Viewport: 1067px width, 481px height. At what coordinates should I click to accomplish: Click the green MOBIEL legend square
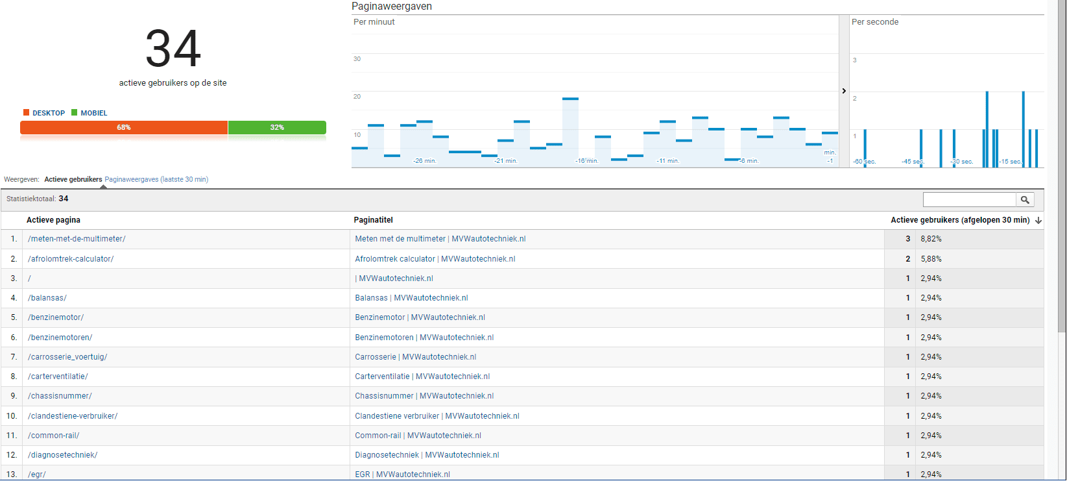[x=75, y=113]
